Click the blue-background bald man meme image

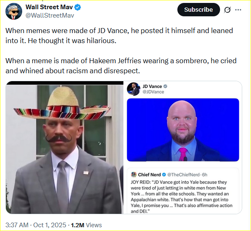click(183, 130)
